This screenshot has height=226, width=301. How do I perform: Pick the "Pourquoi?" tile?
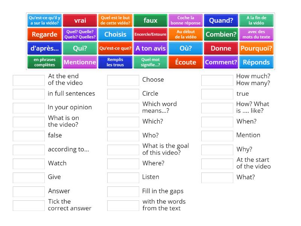tap(257, 48)
